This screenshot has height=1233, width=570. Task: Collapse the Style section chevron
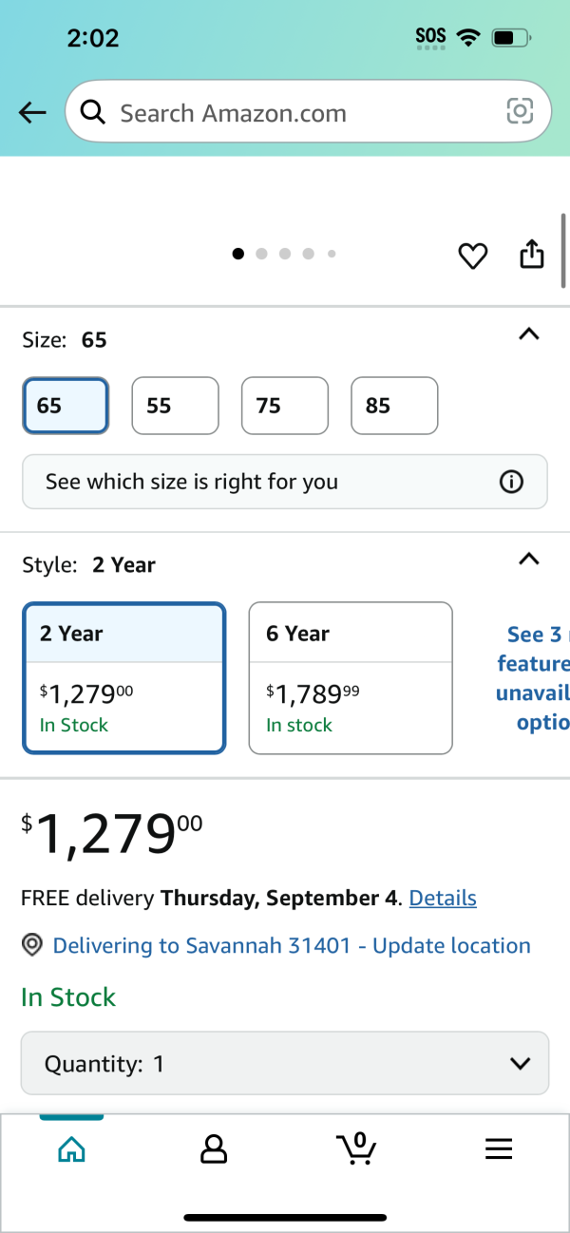[529, 559]
